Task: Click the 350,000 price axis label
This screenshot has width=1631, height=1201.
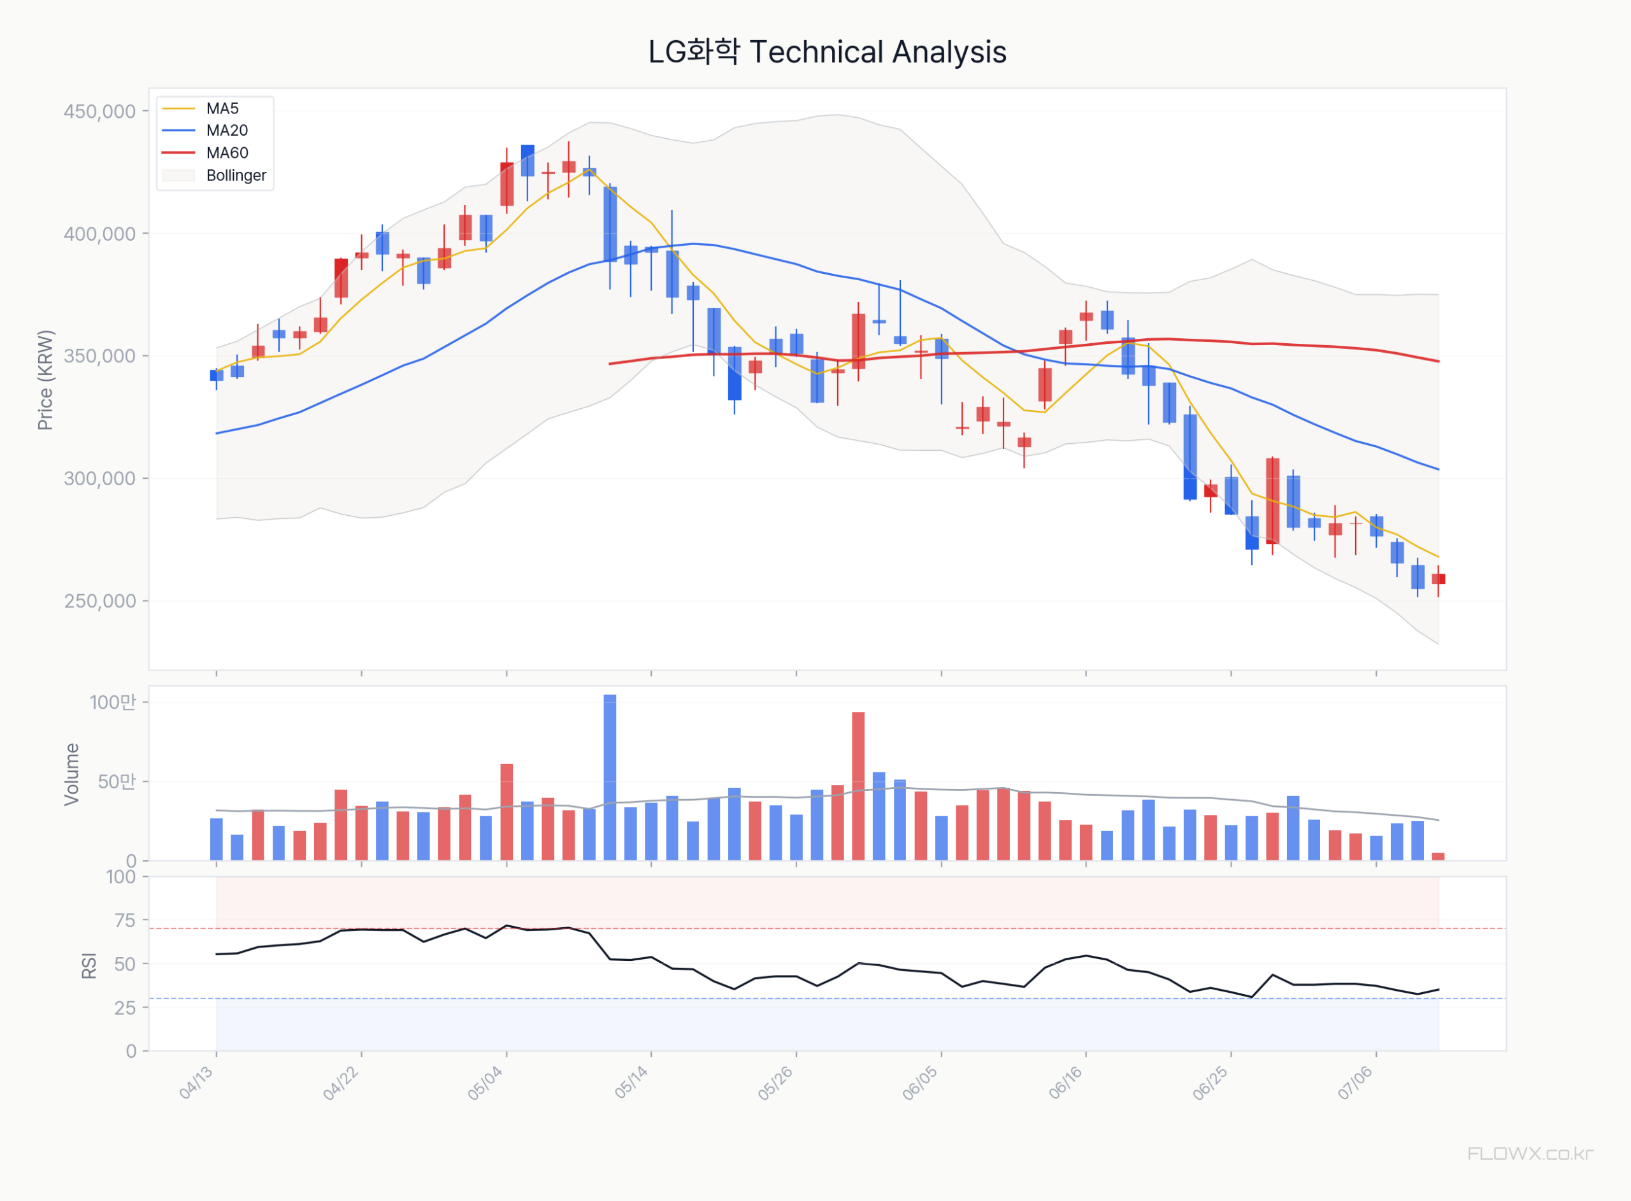Action: click(x=99, y=356)
